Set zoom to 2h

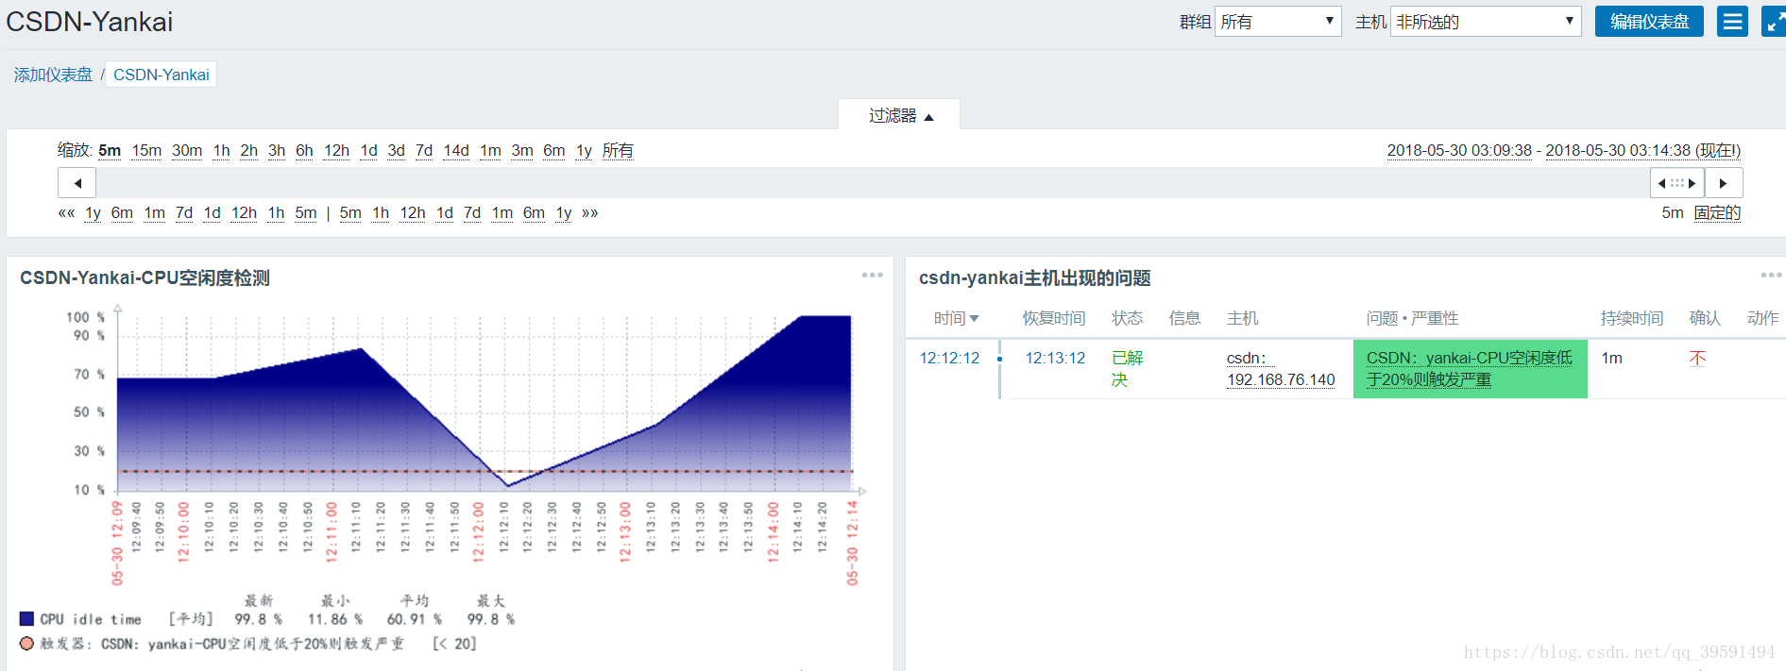click(248, 151)
